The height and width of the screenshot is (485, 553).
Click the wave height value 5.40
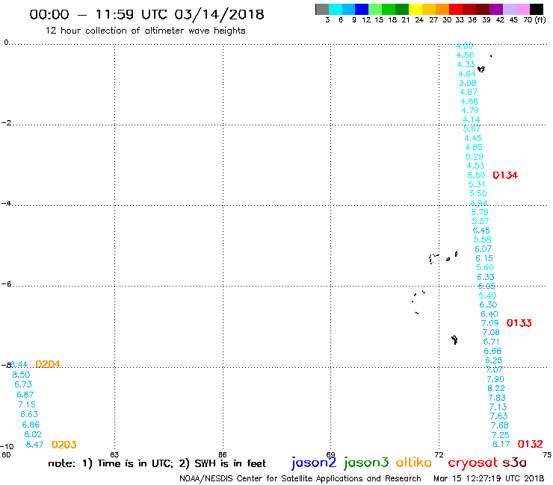(487, 295)
